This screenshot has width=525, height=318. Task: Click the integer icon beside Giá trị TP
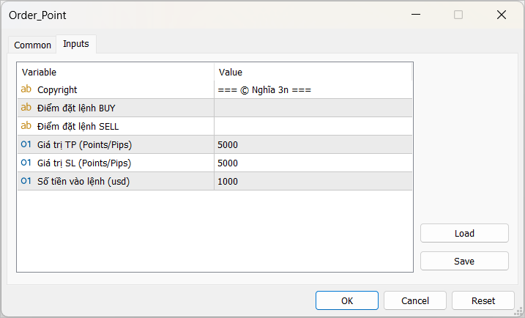tap(26, 144)
